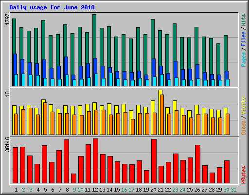The height and width of the screenshot is (195, 249).
Task: Click the 36146 KBytes axis value
Action: [x=7, y=144]
